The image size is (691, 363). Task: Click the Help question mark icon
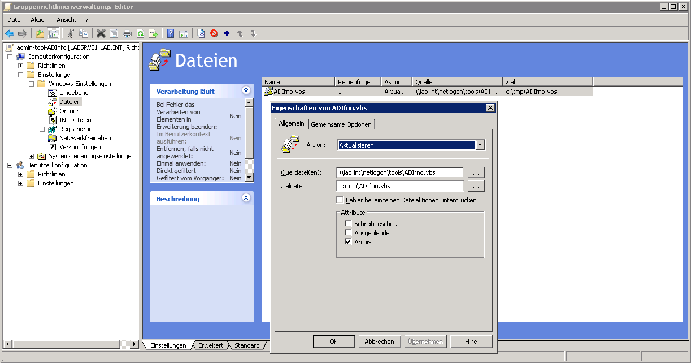[x=170, y=33]
